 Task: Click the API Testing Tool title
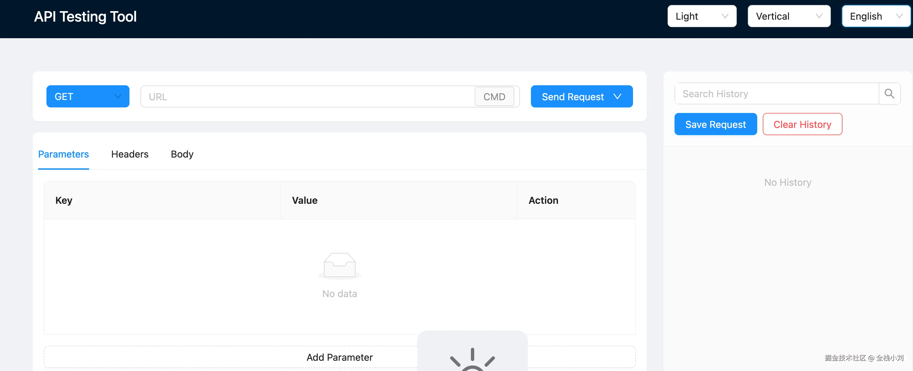pos(85,17)
